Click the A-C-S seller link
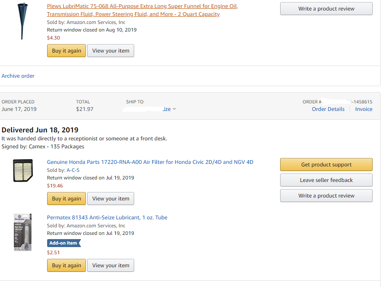This screenshot has height=287, width=392. click(x=73, y=170)
